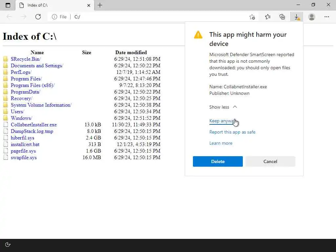Click the Cancel button
The width and height of the screenshot is (336, 252).
(x=270, y=161)
